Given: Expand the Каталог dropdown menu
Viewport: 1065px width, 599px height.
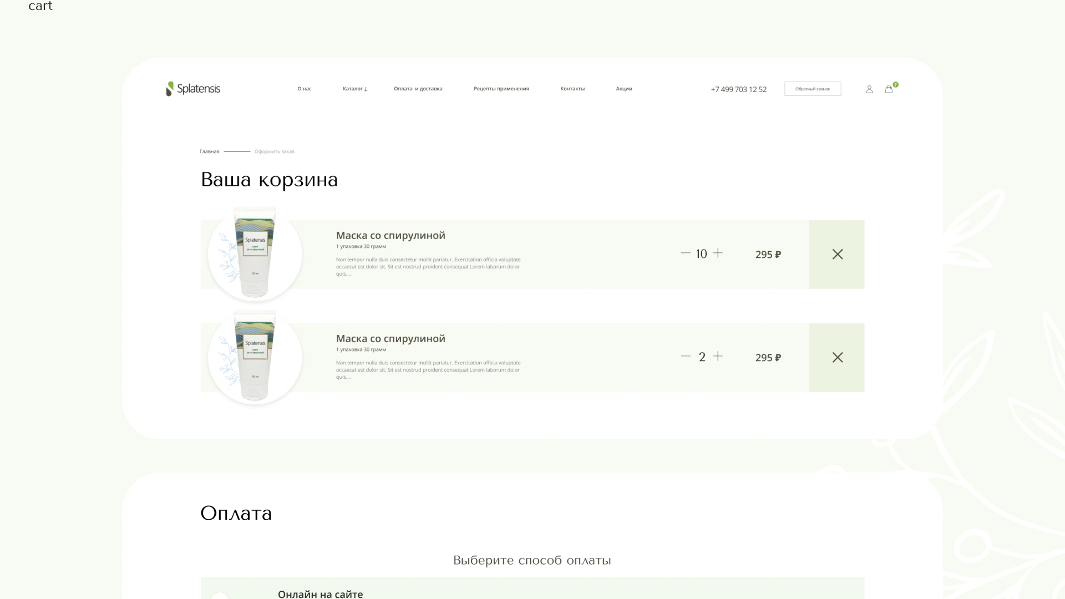Looking at the screenshot, I should point(355,89).
